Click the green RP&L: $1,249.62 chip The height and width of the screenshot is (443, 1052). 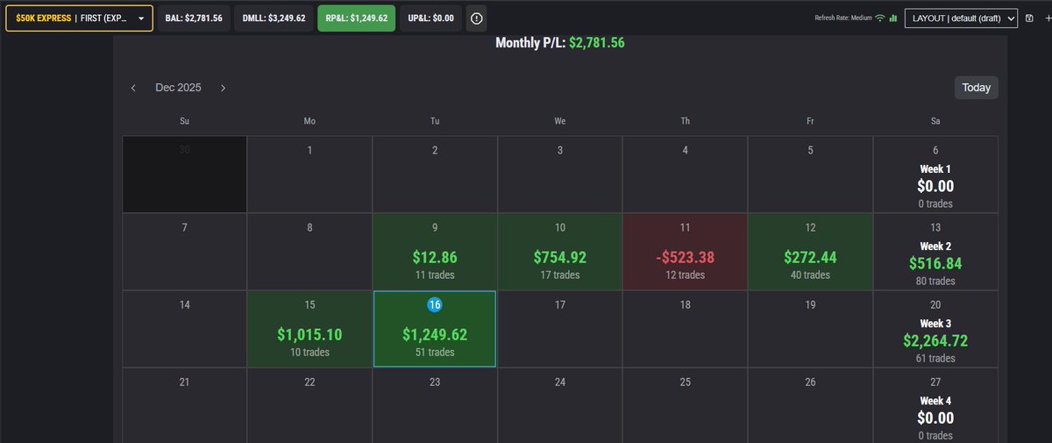pos(356,18)
